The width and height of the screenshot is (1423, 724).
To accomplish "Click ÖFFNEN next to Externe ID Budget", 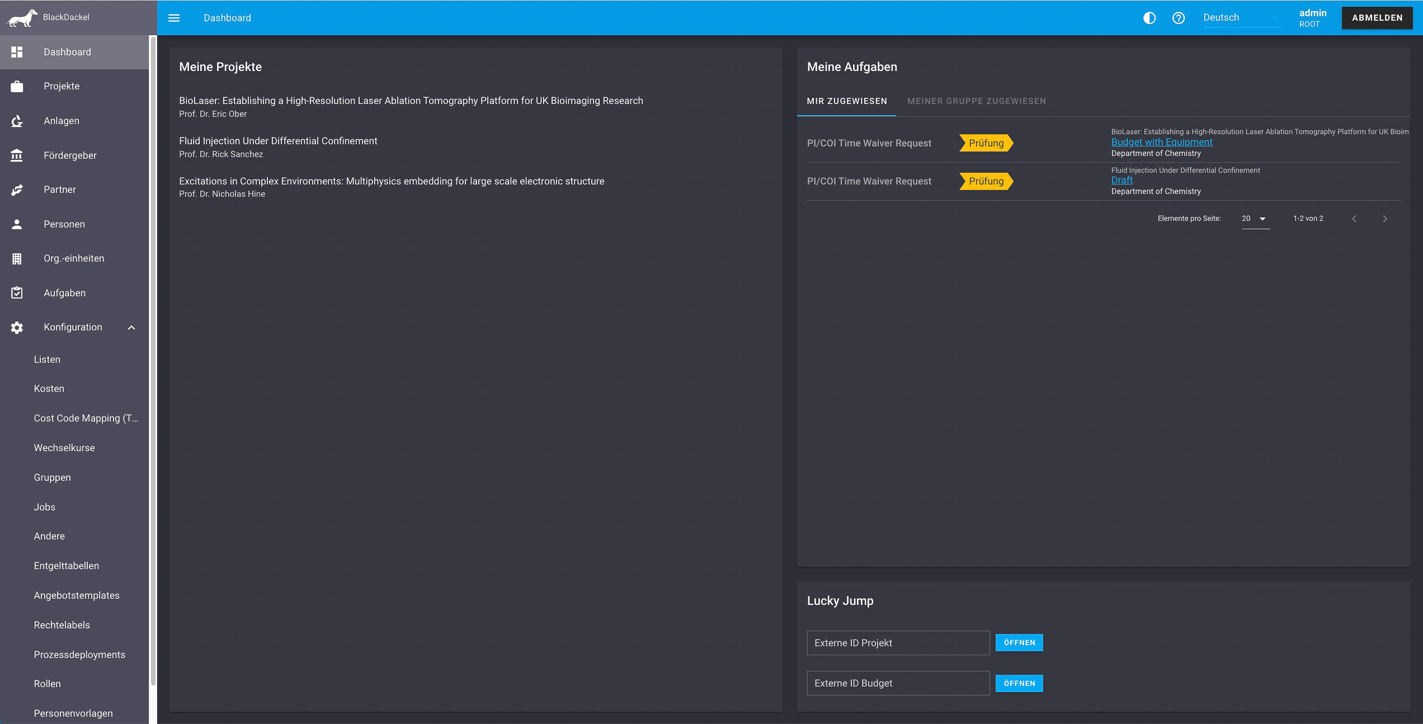I will (x=1019, y=683).
